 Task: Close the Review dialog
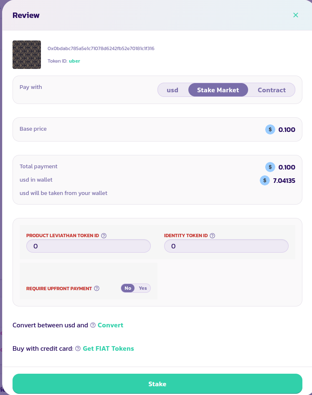click(296, 15)
